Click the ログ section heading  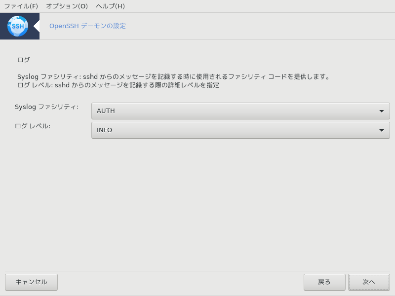[x=23, y=60]
